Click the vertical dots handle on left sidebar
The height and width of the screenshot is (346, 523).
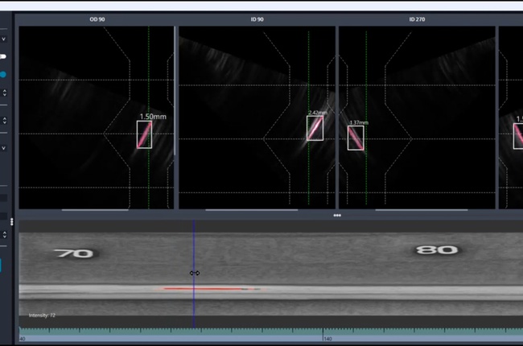click(11, 221)
